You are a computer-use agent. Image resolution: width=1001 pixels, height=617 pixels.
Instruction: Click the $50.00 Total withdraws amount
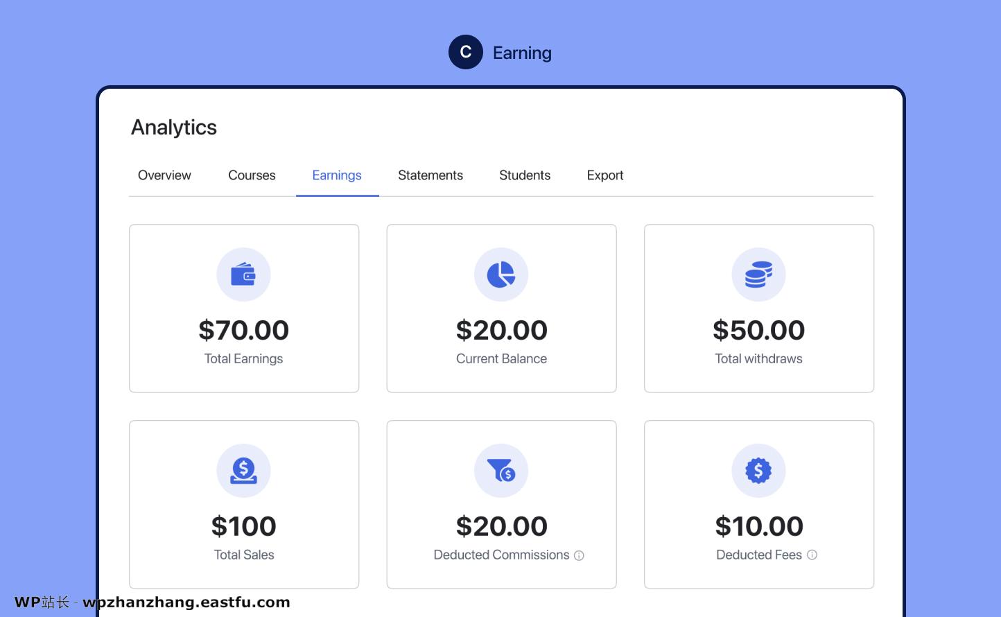(758, 330)
